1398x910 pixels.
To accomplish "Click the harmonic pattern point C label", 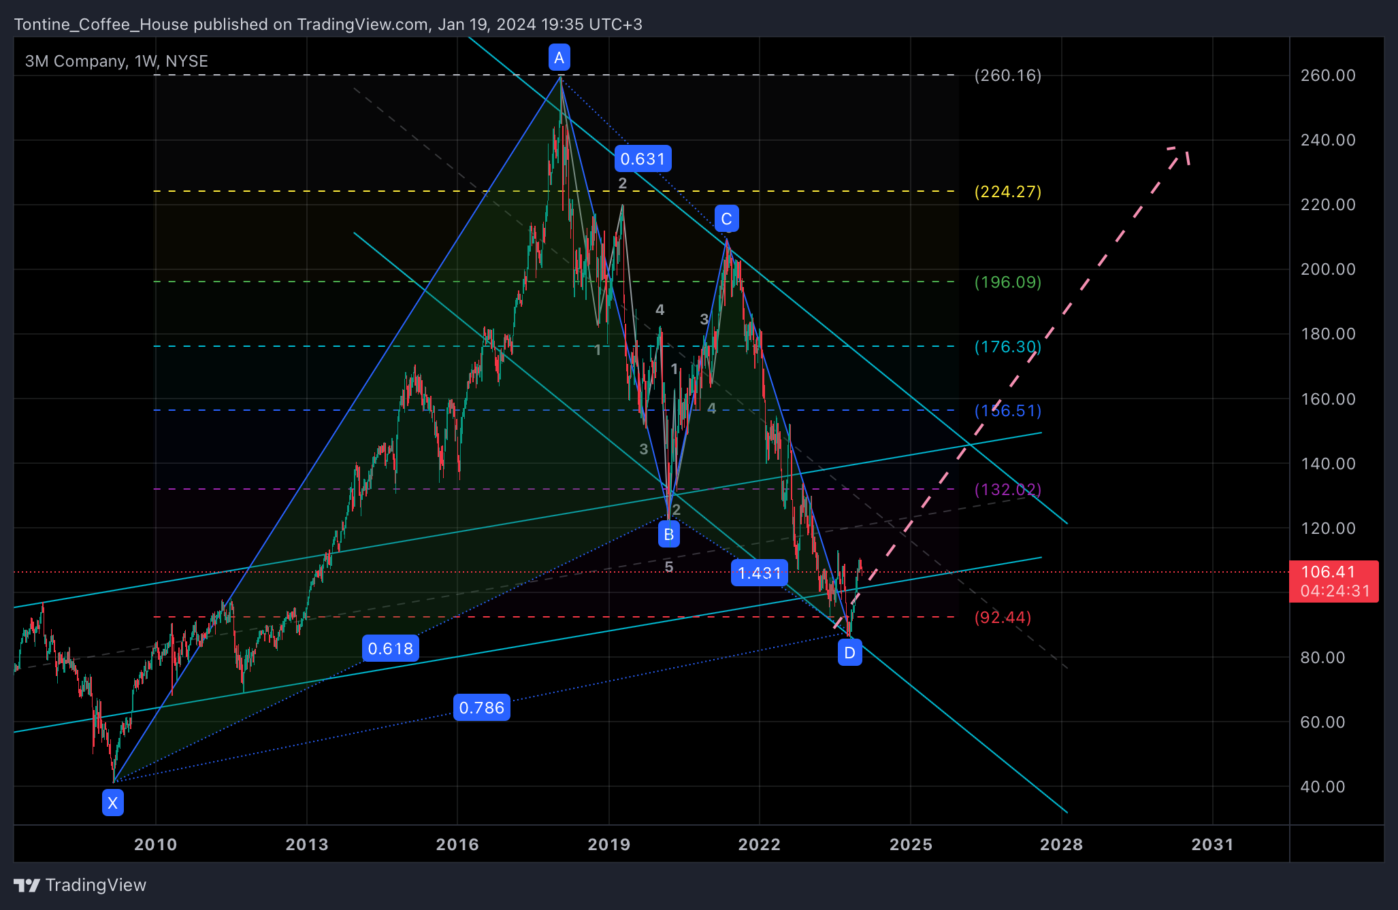I will [x=727, y=219].
